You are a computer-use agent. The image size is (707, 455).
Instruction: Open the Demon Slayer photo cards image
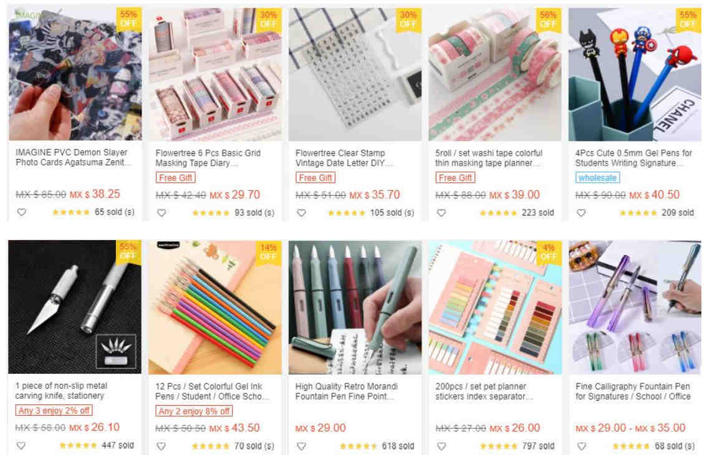click(75, 74)
